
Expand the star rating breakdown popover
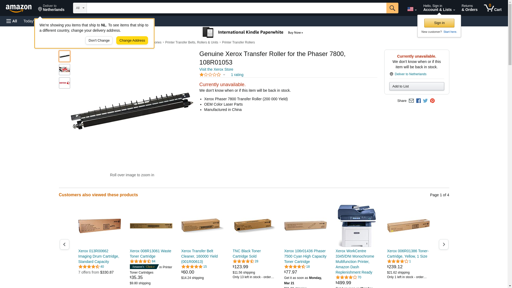[213, 75]
